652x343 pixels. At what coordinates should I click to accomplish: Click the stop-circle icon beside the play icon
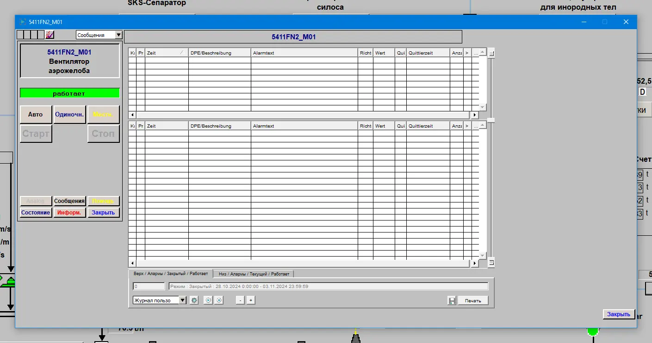219,300
